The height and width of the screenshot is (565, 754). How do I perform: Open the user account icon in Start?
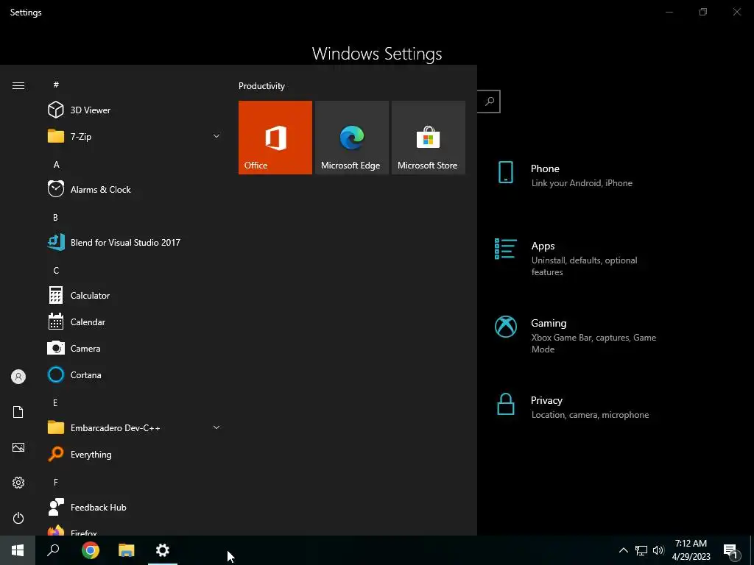[x=18, y=377]
